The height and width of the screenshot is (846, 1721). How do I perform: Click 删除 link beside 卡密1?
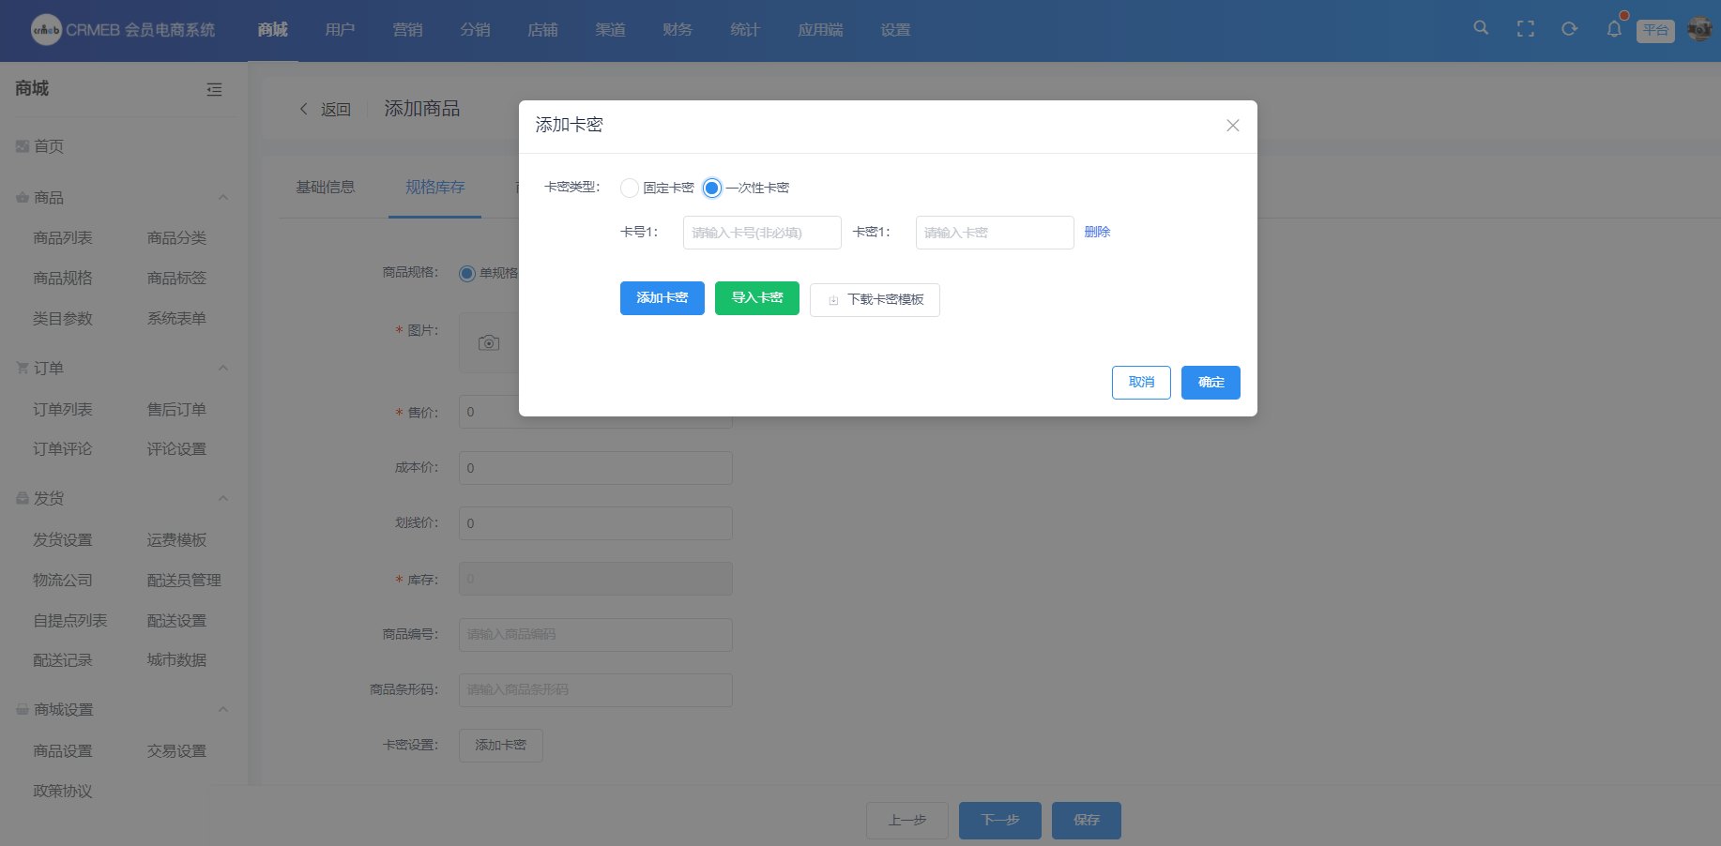(x=1097, y=233)
